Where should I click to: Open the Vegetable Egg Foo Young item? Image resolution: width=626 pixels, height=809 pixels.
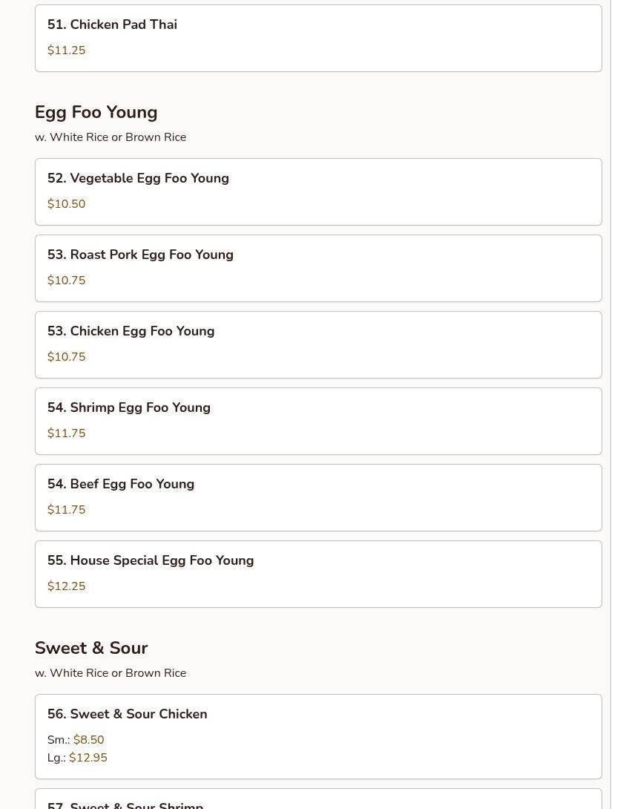[138, 178]
